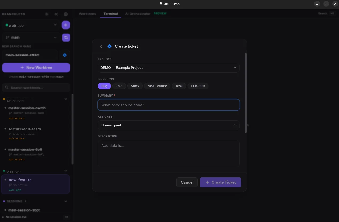339x222 pixels.
Task: Collapse sidebar with double chevron icon
Action: (x=56, y=14)
